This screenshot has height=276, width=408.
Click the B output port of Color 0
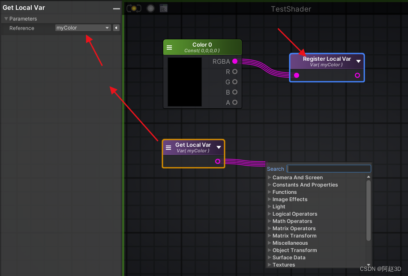[235, 92]
